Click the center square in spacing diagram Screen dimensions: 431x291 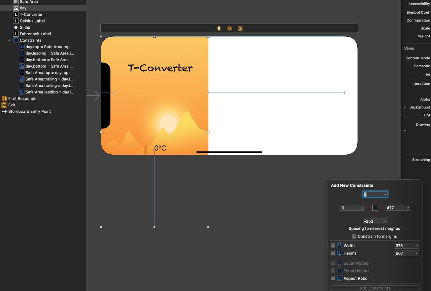(375, 208)
